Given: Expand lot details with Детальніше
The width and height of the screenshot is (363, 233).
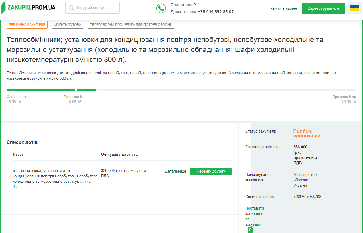Looking at the screenshot, I should (x=175, y=171).
